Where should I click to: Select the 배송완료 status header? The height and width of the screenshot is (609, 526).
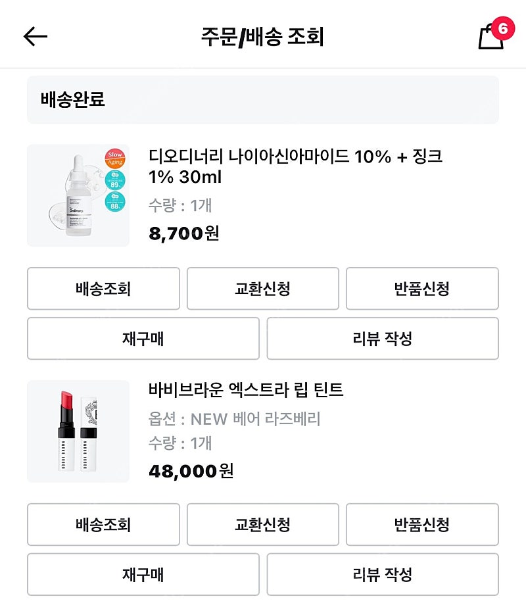tap(263, 100)
